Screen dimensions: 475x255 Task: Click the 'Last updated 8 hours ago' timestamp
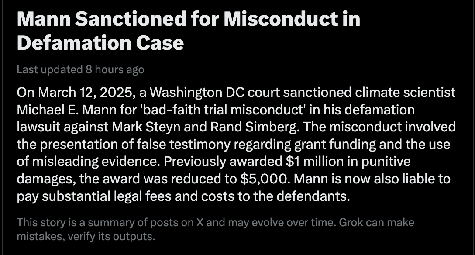80,69
